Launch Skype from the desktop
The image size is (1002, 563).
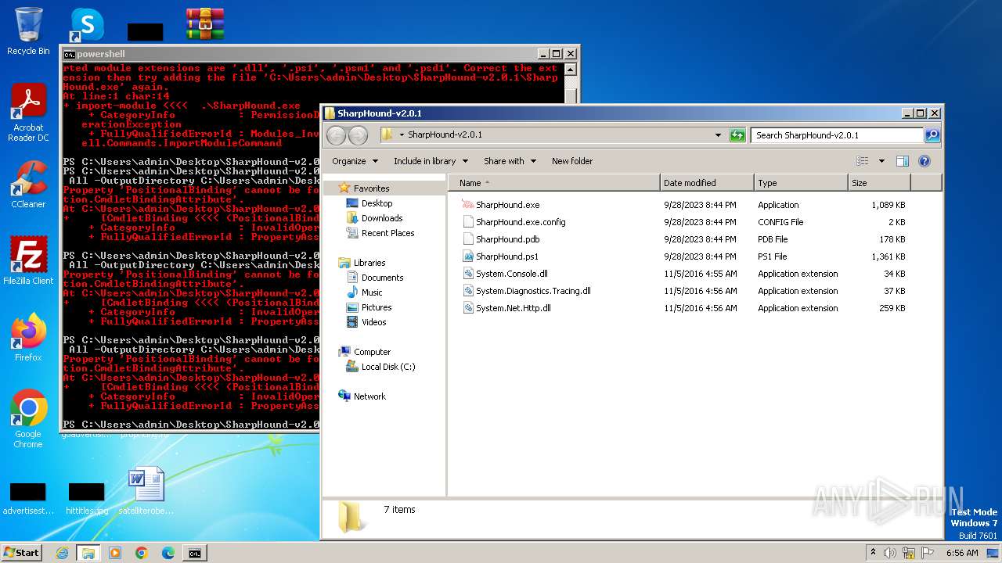click(87, 25)
